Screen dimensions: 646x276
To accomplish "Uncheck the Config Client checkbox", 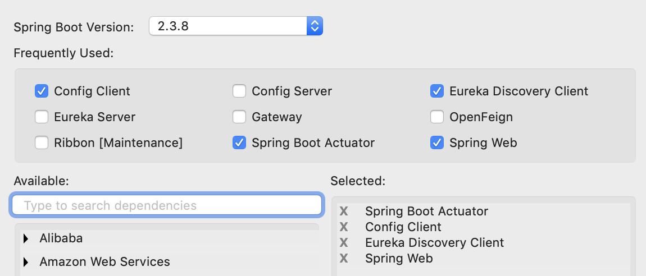I will point(42,91).
